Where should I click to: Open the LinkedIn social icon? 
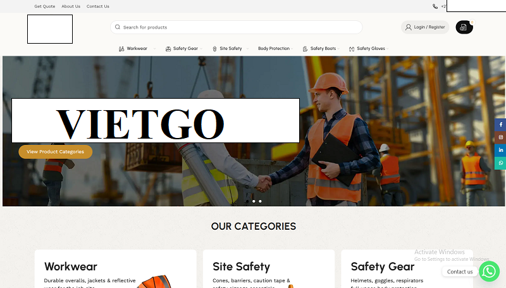pos(500,150)
